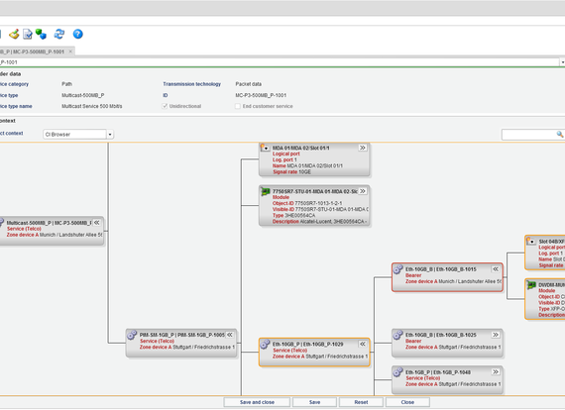The width and height of the screenshot is (565, 410).
Task: Select the MC-P3-500MB_P-1001 tab
Action: pos(33,51)
